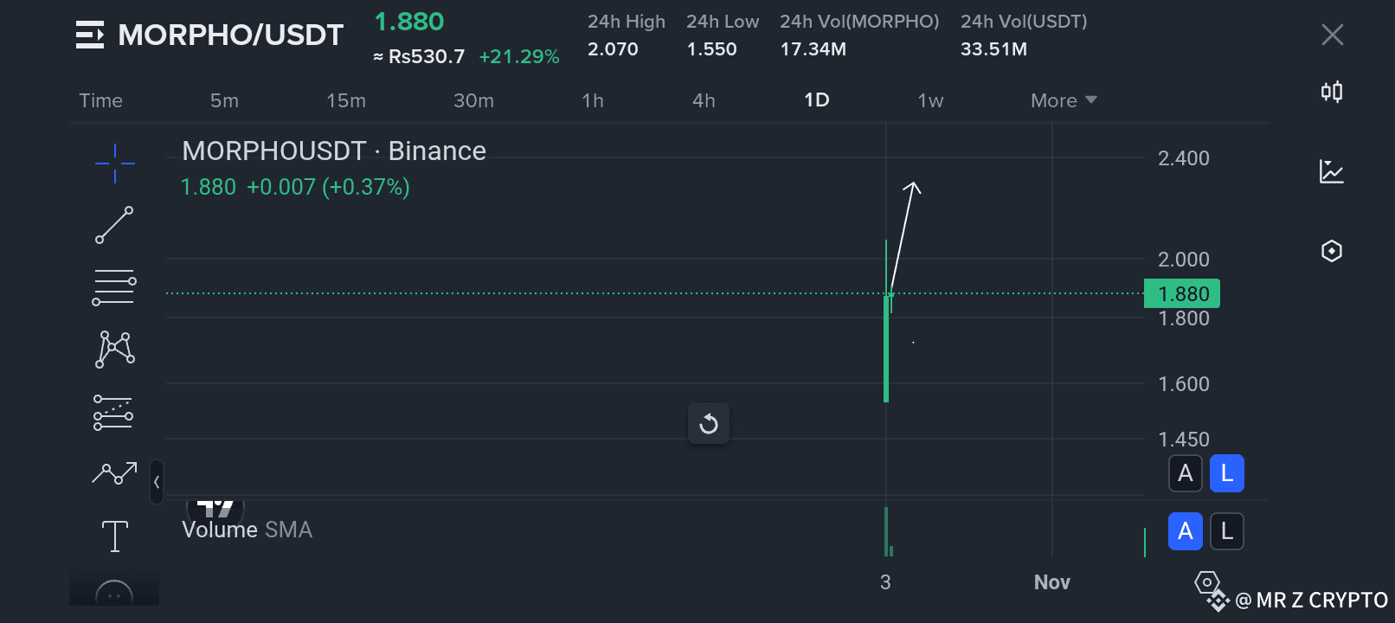Select the long position projection tool
The width and height of the screenshot is (1395, 623).
tap(113, 413)
